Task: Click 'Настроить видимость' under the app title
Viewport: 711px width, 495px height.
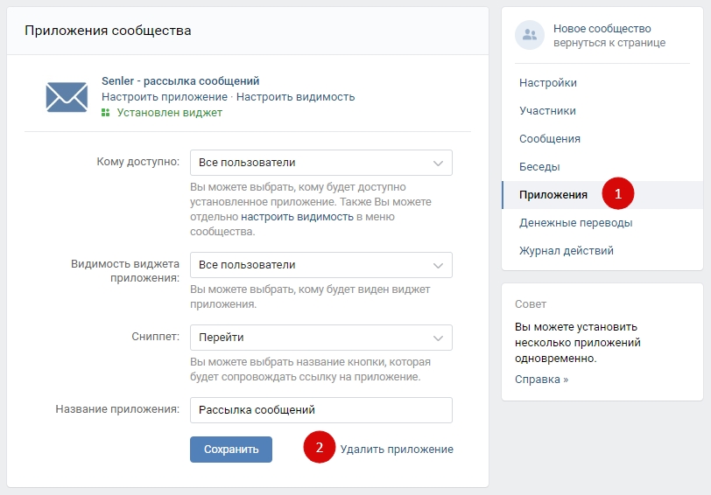Action: [295, 97]
